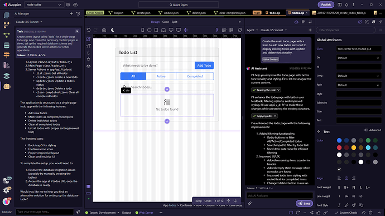
Task: Click the Add Todo button
Action: coord(204,65)
